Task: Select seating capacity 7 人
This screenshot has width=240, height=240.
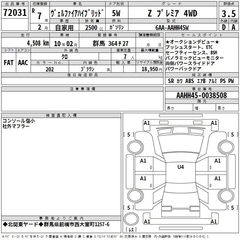Action: pos(129,57)
